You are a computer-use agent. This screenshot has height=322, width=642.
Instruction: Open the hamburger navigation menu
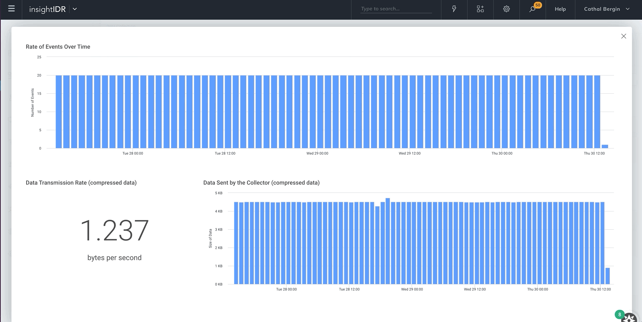[x=11, y=9]
